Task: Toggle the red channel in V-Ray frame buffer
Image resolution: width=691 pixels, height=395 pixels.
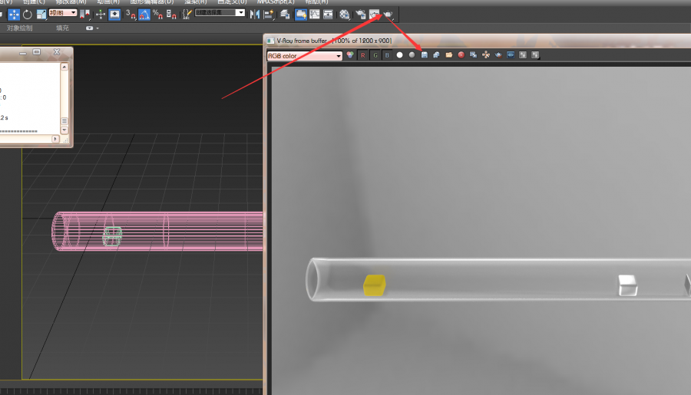Action: (363, 55)
